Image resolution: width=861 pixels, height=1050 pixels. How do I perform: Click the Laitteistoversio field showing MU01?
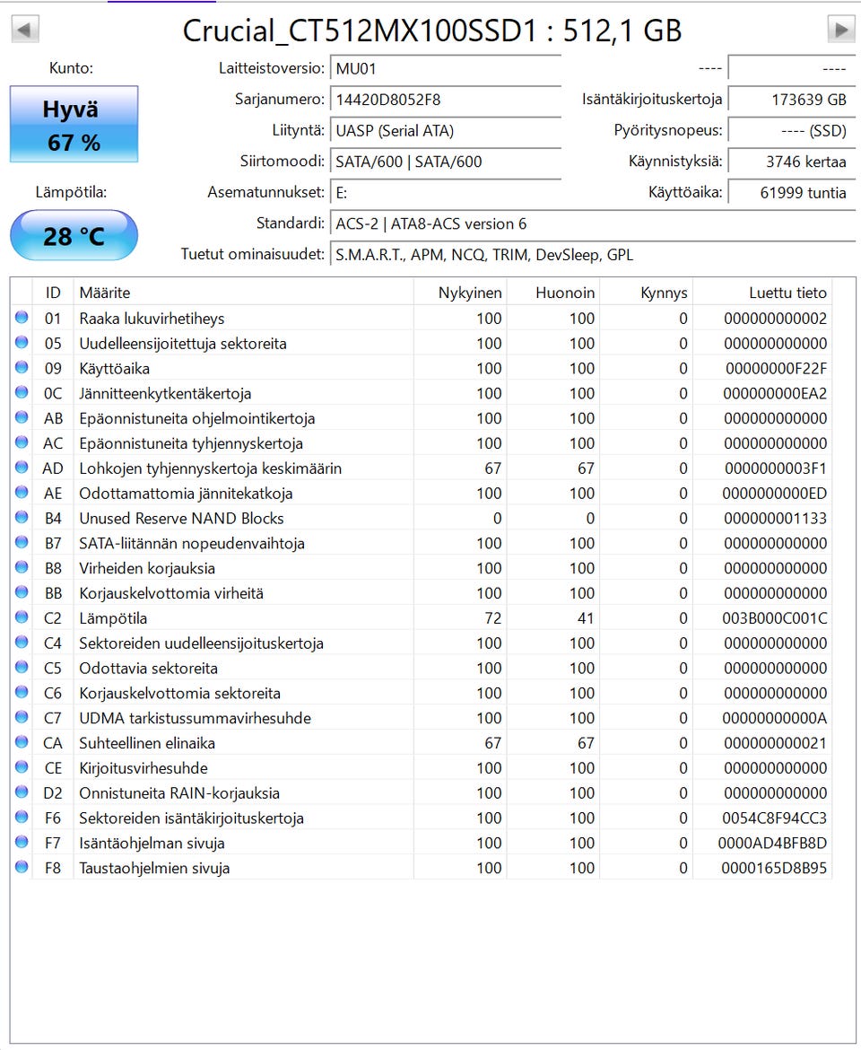[446, 68]
